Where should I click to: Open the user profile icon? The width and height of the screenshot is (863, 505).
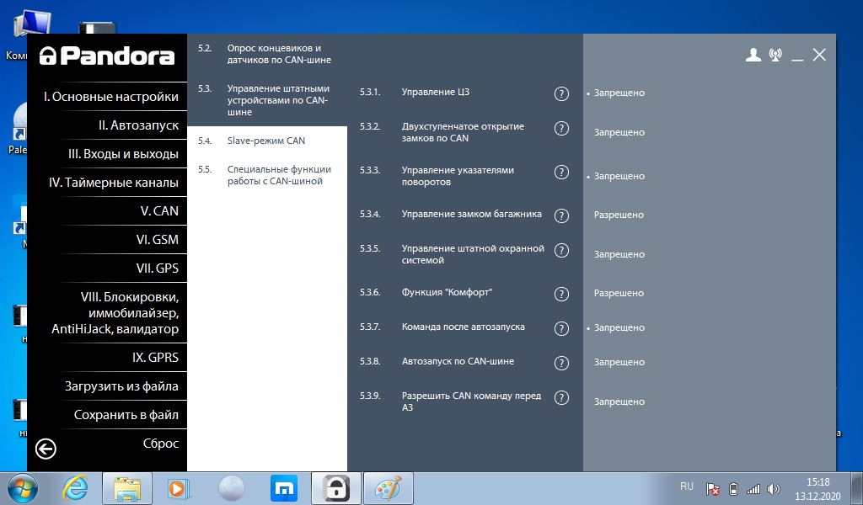pos(753,56)
